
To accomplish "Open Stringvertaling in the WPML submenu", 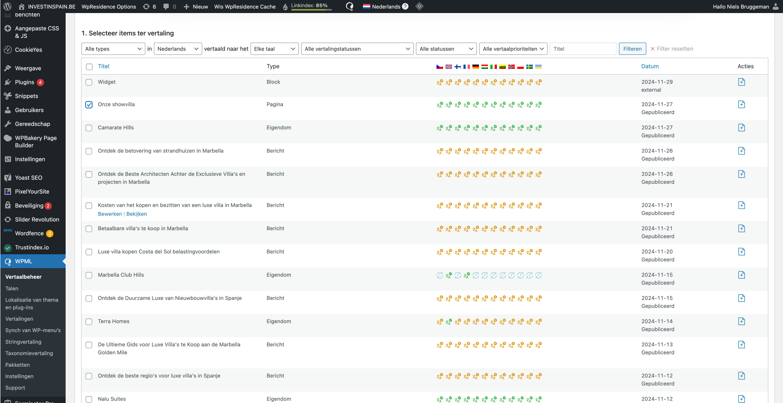I will pyautogui.click(x=23, y=342).
